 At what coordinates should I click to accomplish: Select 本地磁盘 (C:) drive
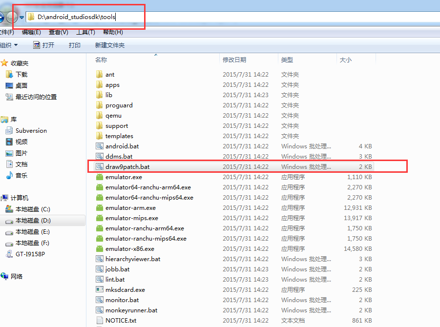tap(28, 209)
